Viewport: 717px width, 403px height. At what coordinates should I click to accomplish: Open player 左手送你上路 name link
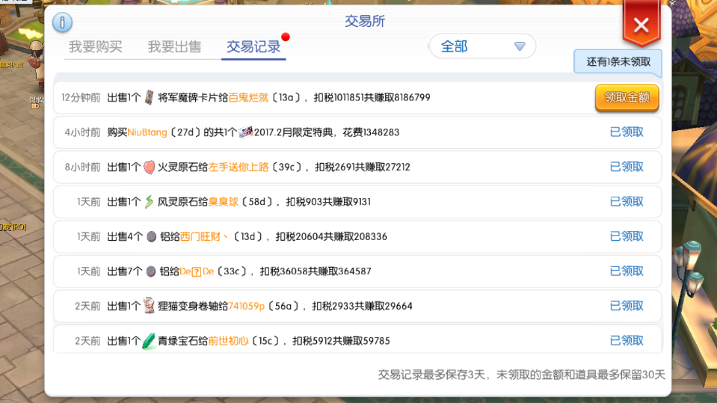click(x=239, y=167)
